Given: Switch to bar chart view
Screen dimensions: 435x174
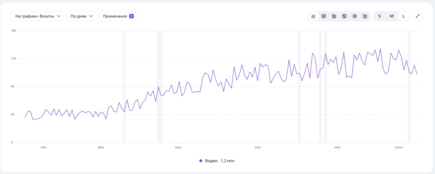Looking at the screenshot, I should (x=334, y=16).
